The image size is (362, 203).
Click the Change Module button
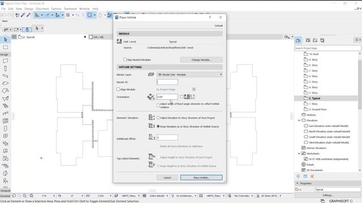201,60
